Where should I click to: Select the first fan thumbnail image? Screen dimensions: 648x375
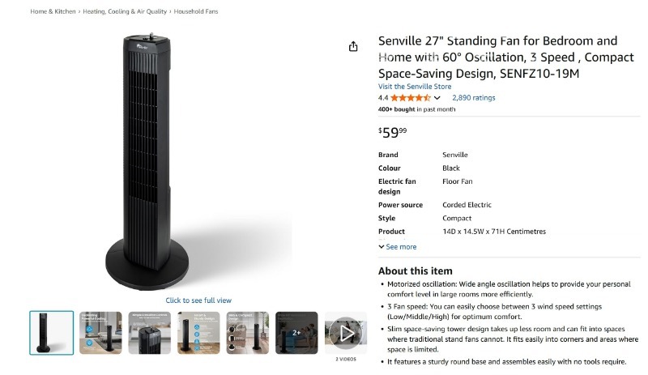pyautogui.click(x=52, y=332)
